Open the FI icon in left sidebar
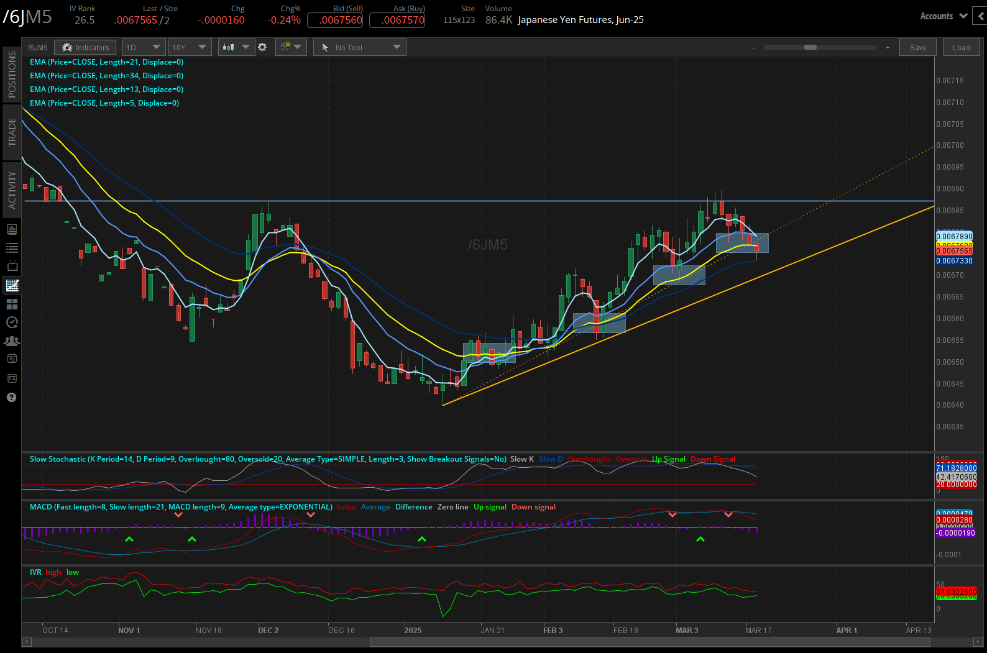 click(12, 378)
